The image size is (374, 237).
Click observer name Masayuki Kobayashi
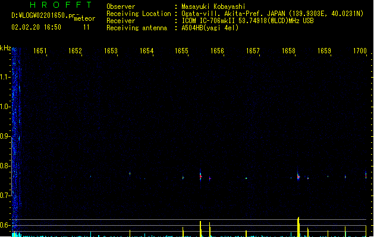pos(213,7)
